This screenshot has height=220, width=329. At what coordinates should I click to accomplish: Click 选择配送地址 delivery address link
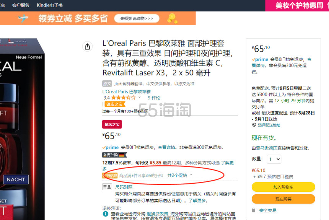click(269, 125)
